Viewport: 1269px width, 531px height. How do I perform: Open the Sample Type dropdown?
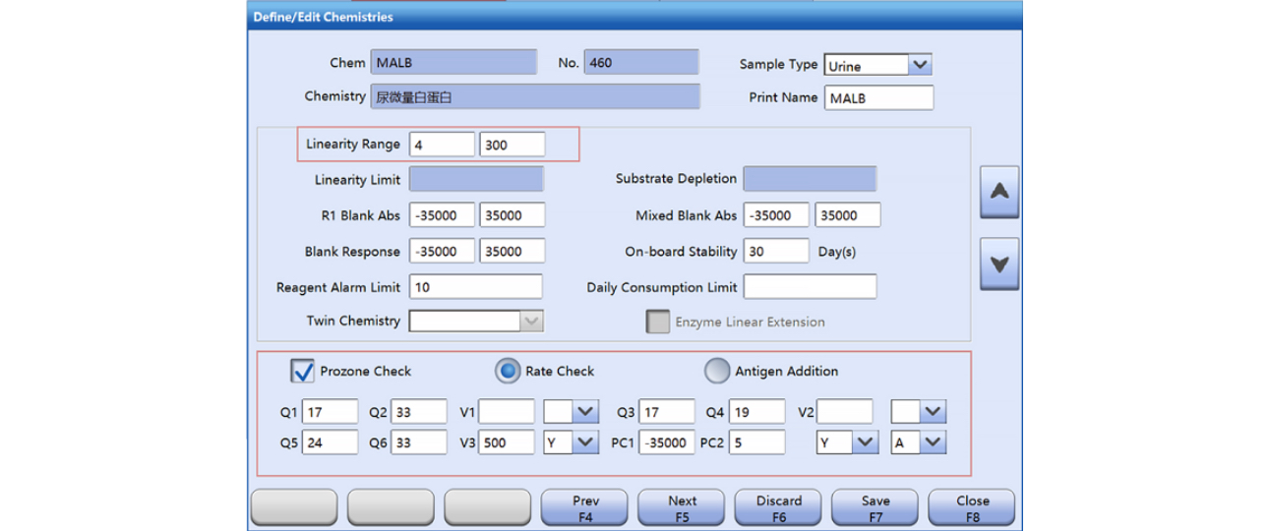(x=919, y=65)
